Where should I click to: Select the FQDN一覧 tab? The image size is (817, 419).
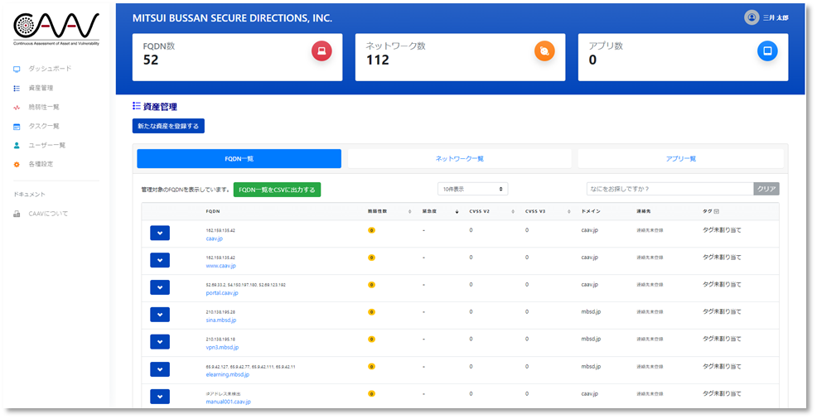click(239, 159)
